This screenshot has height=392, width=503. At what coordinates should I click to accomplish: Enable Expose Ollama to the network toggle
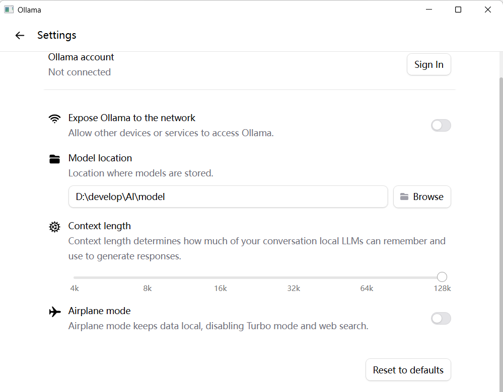coord(441,125)
